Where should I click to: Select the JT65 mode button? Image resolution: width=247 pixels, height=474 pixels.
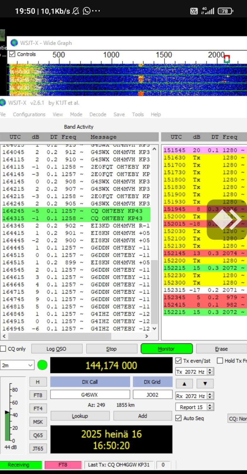pos(38,449)
